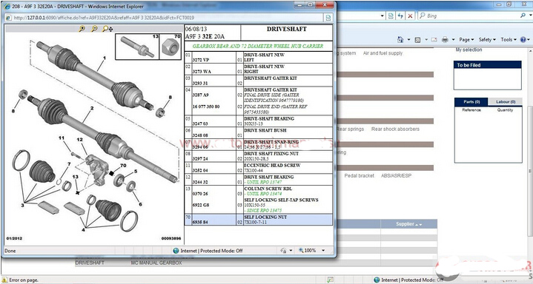Select highlighted row 6935 84 self locking nut
The height and width of the screenshot is (284, 533).
click(x=258, y=220)
